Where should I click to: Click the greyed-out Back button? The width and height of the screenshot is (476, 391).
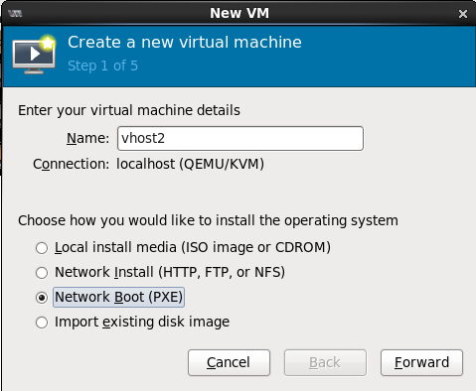[x=325, y=362]
